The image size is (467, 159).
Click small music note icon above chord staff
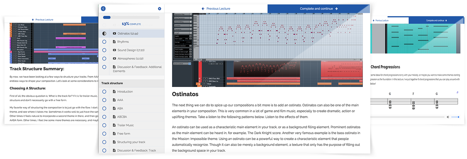(x=457, y=92)
